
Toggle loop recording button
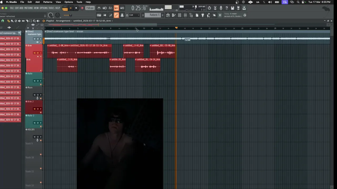click(122, 8)
